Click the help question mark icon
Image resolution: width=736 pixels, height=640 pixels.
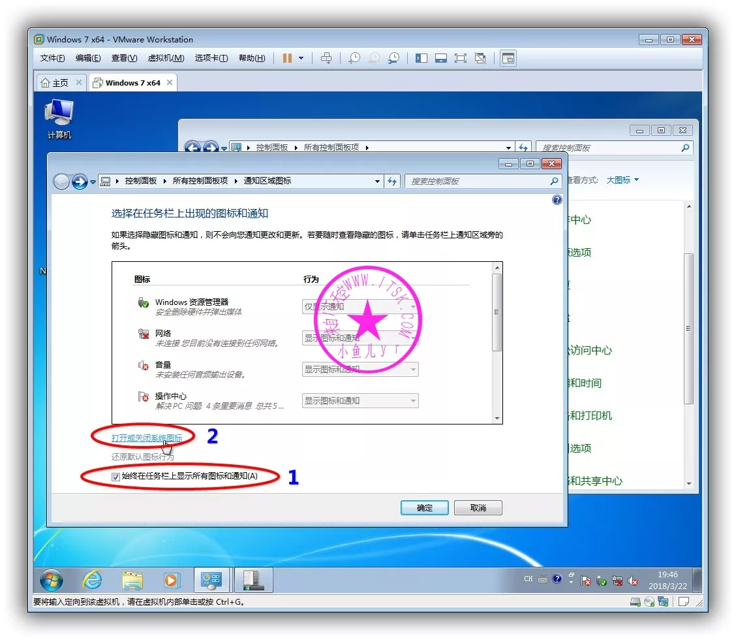557,200
